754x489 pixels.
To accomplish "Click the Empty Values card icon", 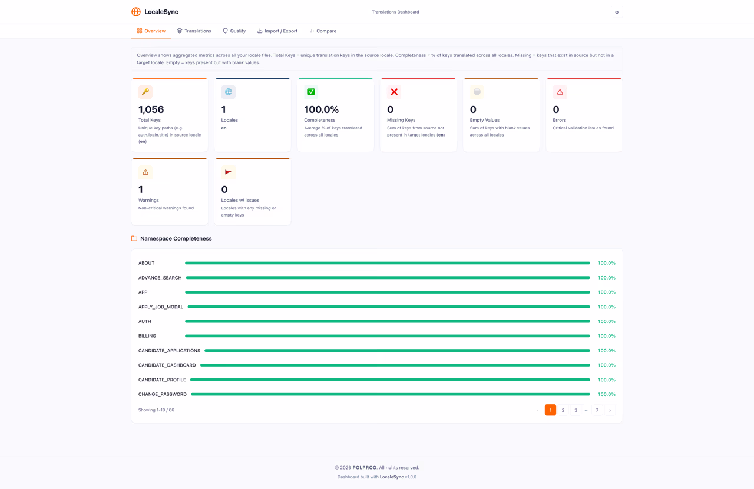I will point(477,92).
